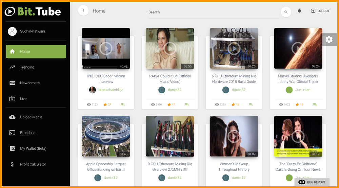339x188 pixels.
Task: Go to Trending in the sidebar
Action: [36, 67]
